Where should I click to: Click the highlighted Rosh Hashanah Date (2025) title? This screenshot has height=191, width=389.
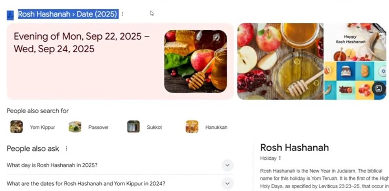(x=68, y=14)
